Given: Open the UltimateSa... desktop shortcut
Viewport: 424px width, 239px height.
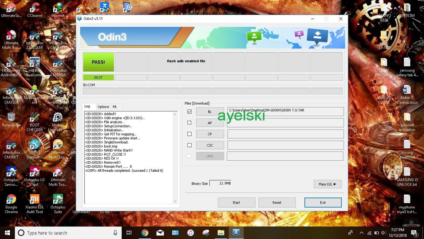Looking at the screenshot, I should [11, 10].
